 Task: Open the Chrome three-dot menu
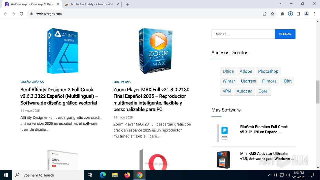click(x=314, y=14)
